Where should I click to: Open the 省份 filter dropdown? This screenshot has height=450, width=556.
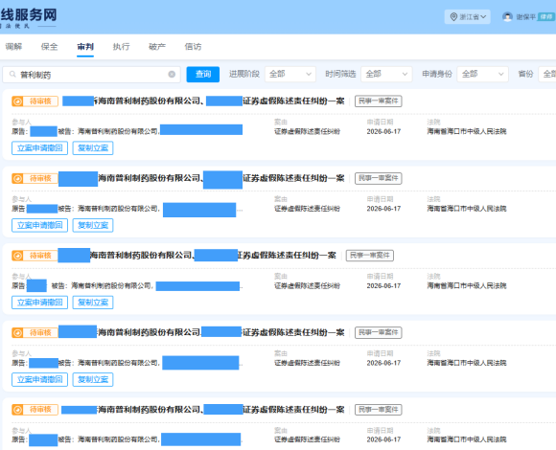pyautogui.click(x=547, y=75)
